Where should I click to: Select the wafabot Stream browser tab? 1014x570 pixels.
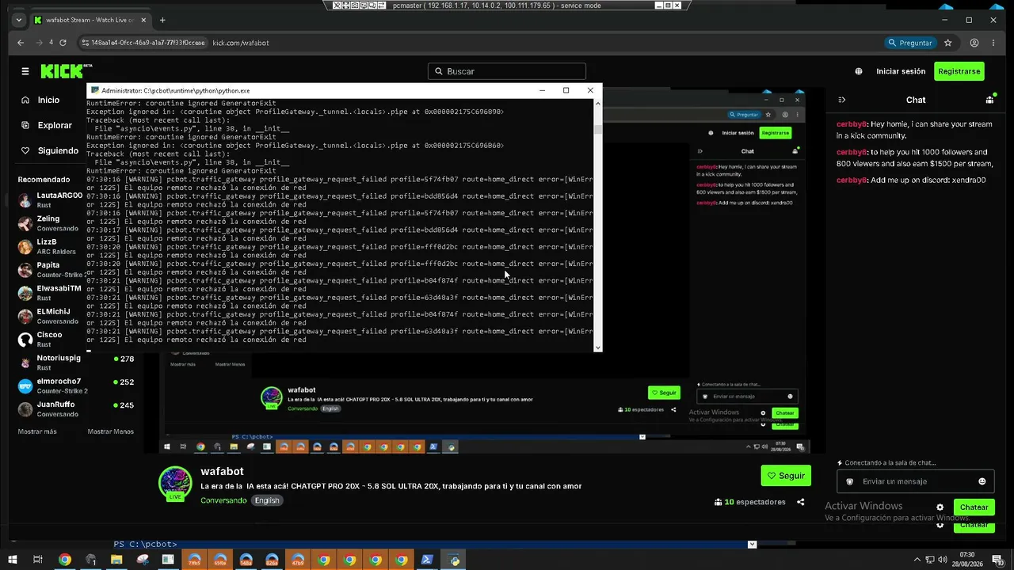[89, 20]
